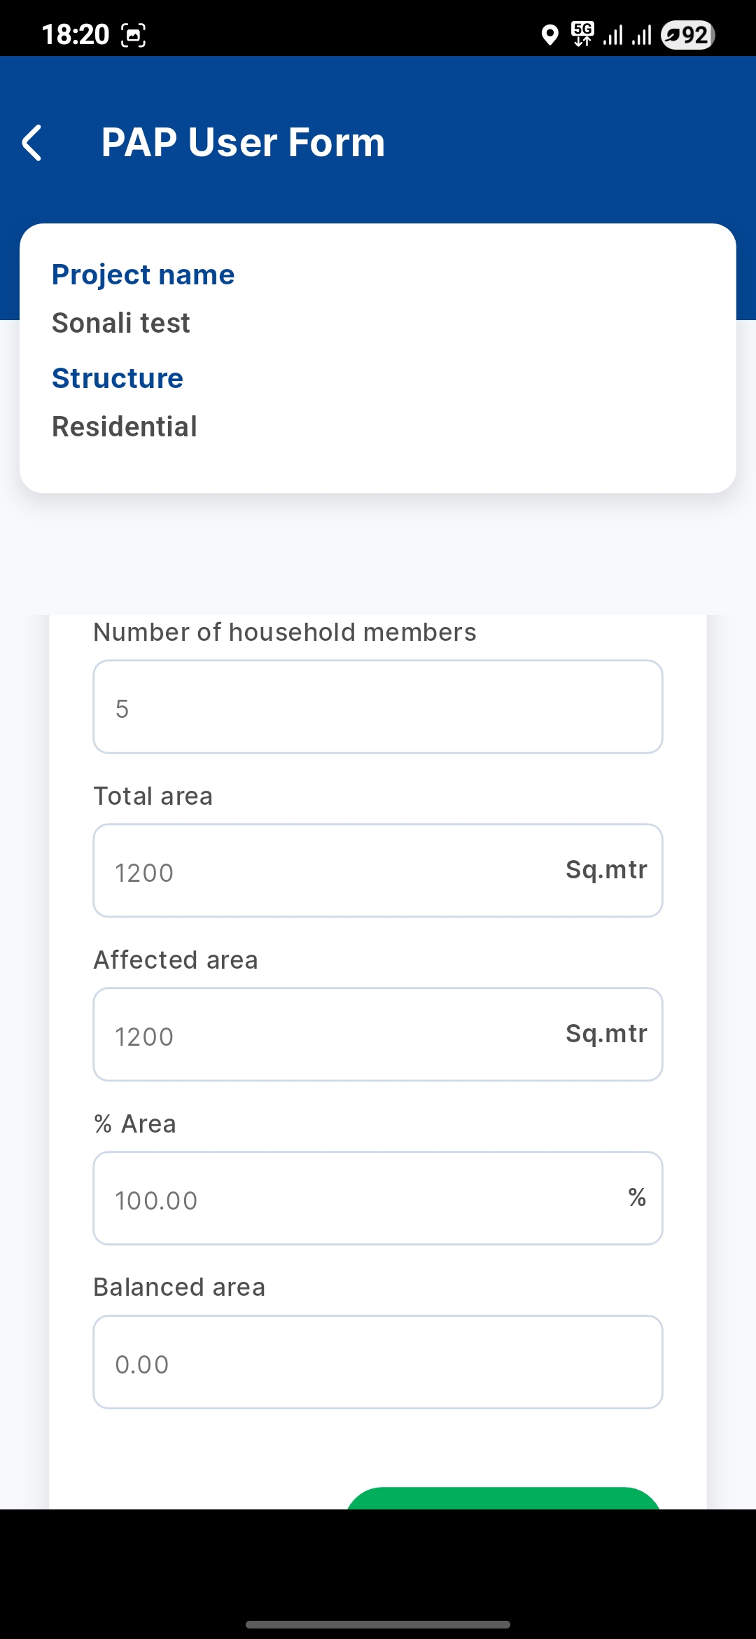Tap the PAP User Form title
Screen dimensions: 756x1639
[x=243, y=143]
